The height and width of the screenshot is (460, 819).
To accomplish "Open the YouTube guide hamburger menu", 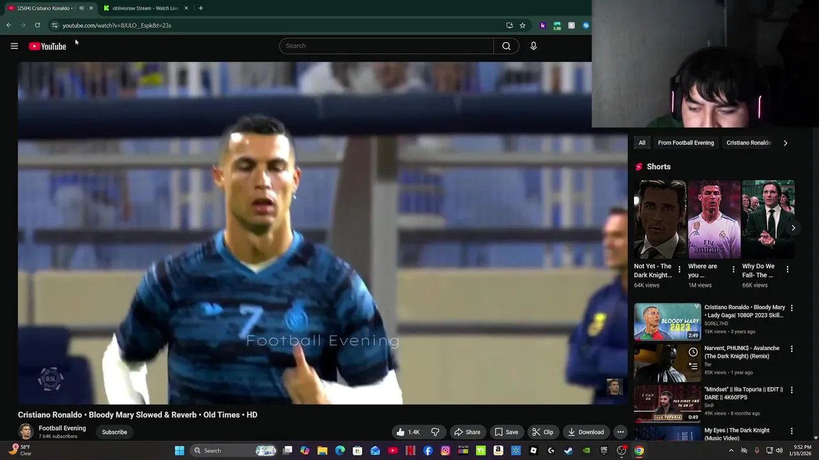I will pos(14,46).
